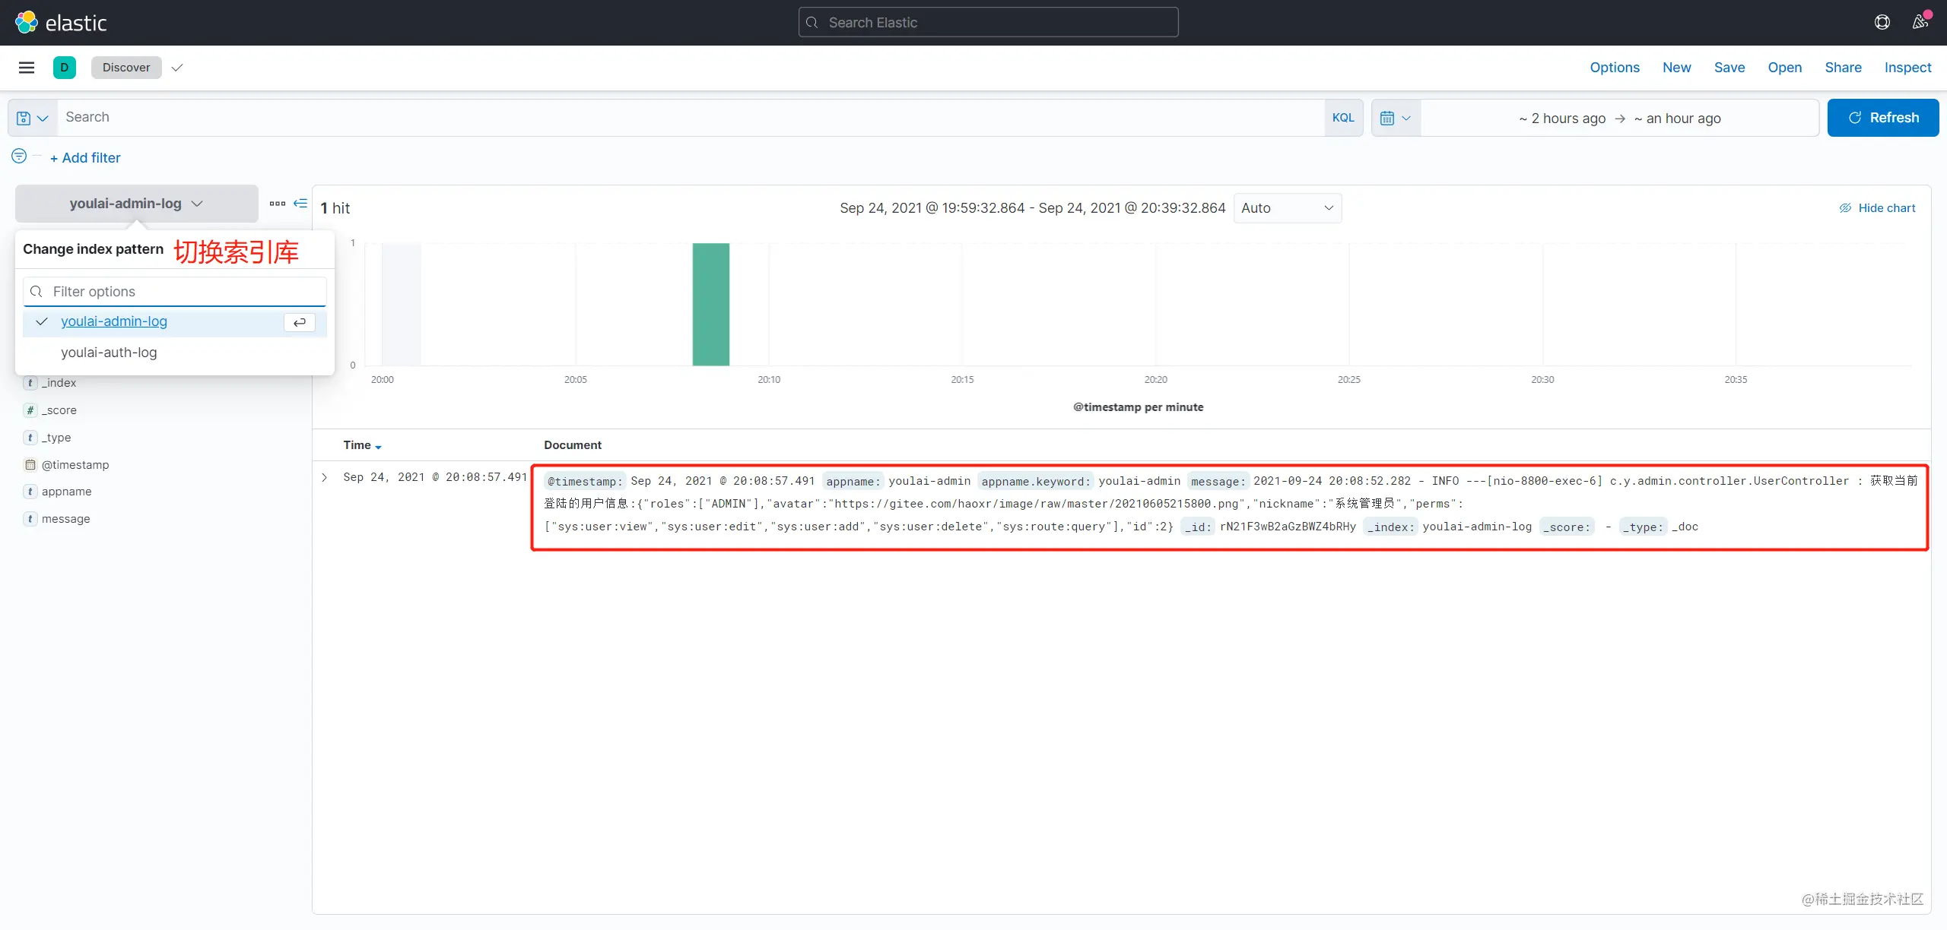Select the message field
1947x930 pixels.
click(x=66, y=519)
